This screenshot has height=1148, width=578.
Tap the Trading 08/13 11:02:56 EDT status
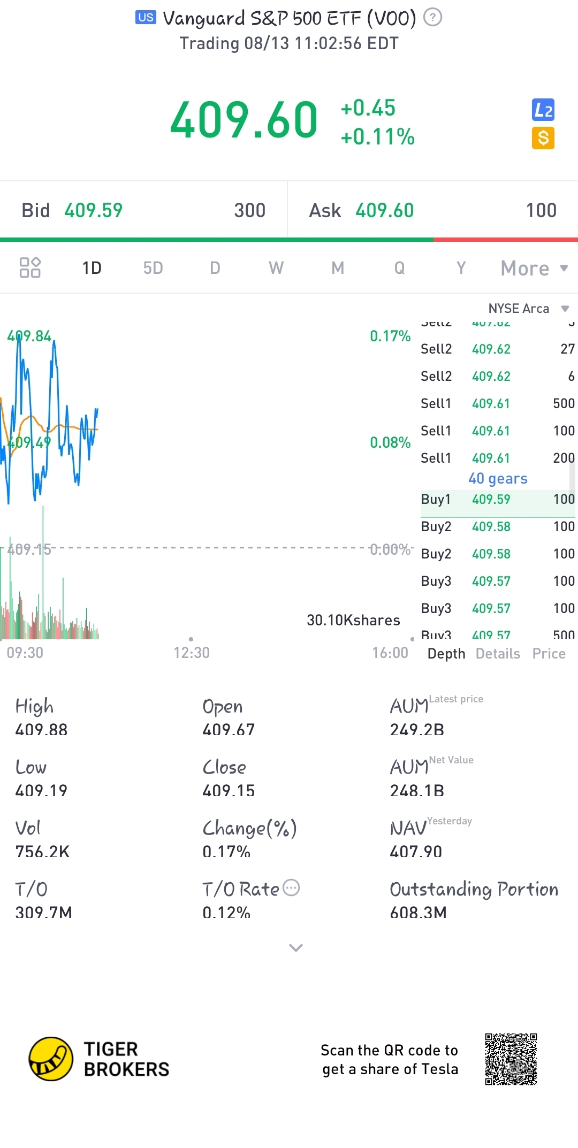289,43
